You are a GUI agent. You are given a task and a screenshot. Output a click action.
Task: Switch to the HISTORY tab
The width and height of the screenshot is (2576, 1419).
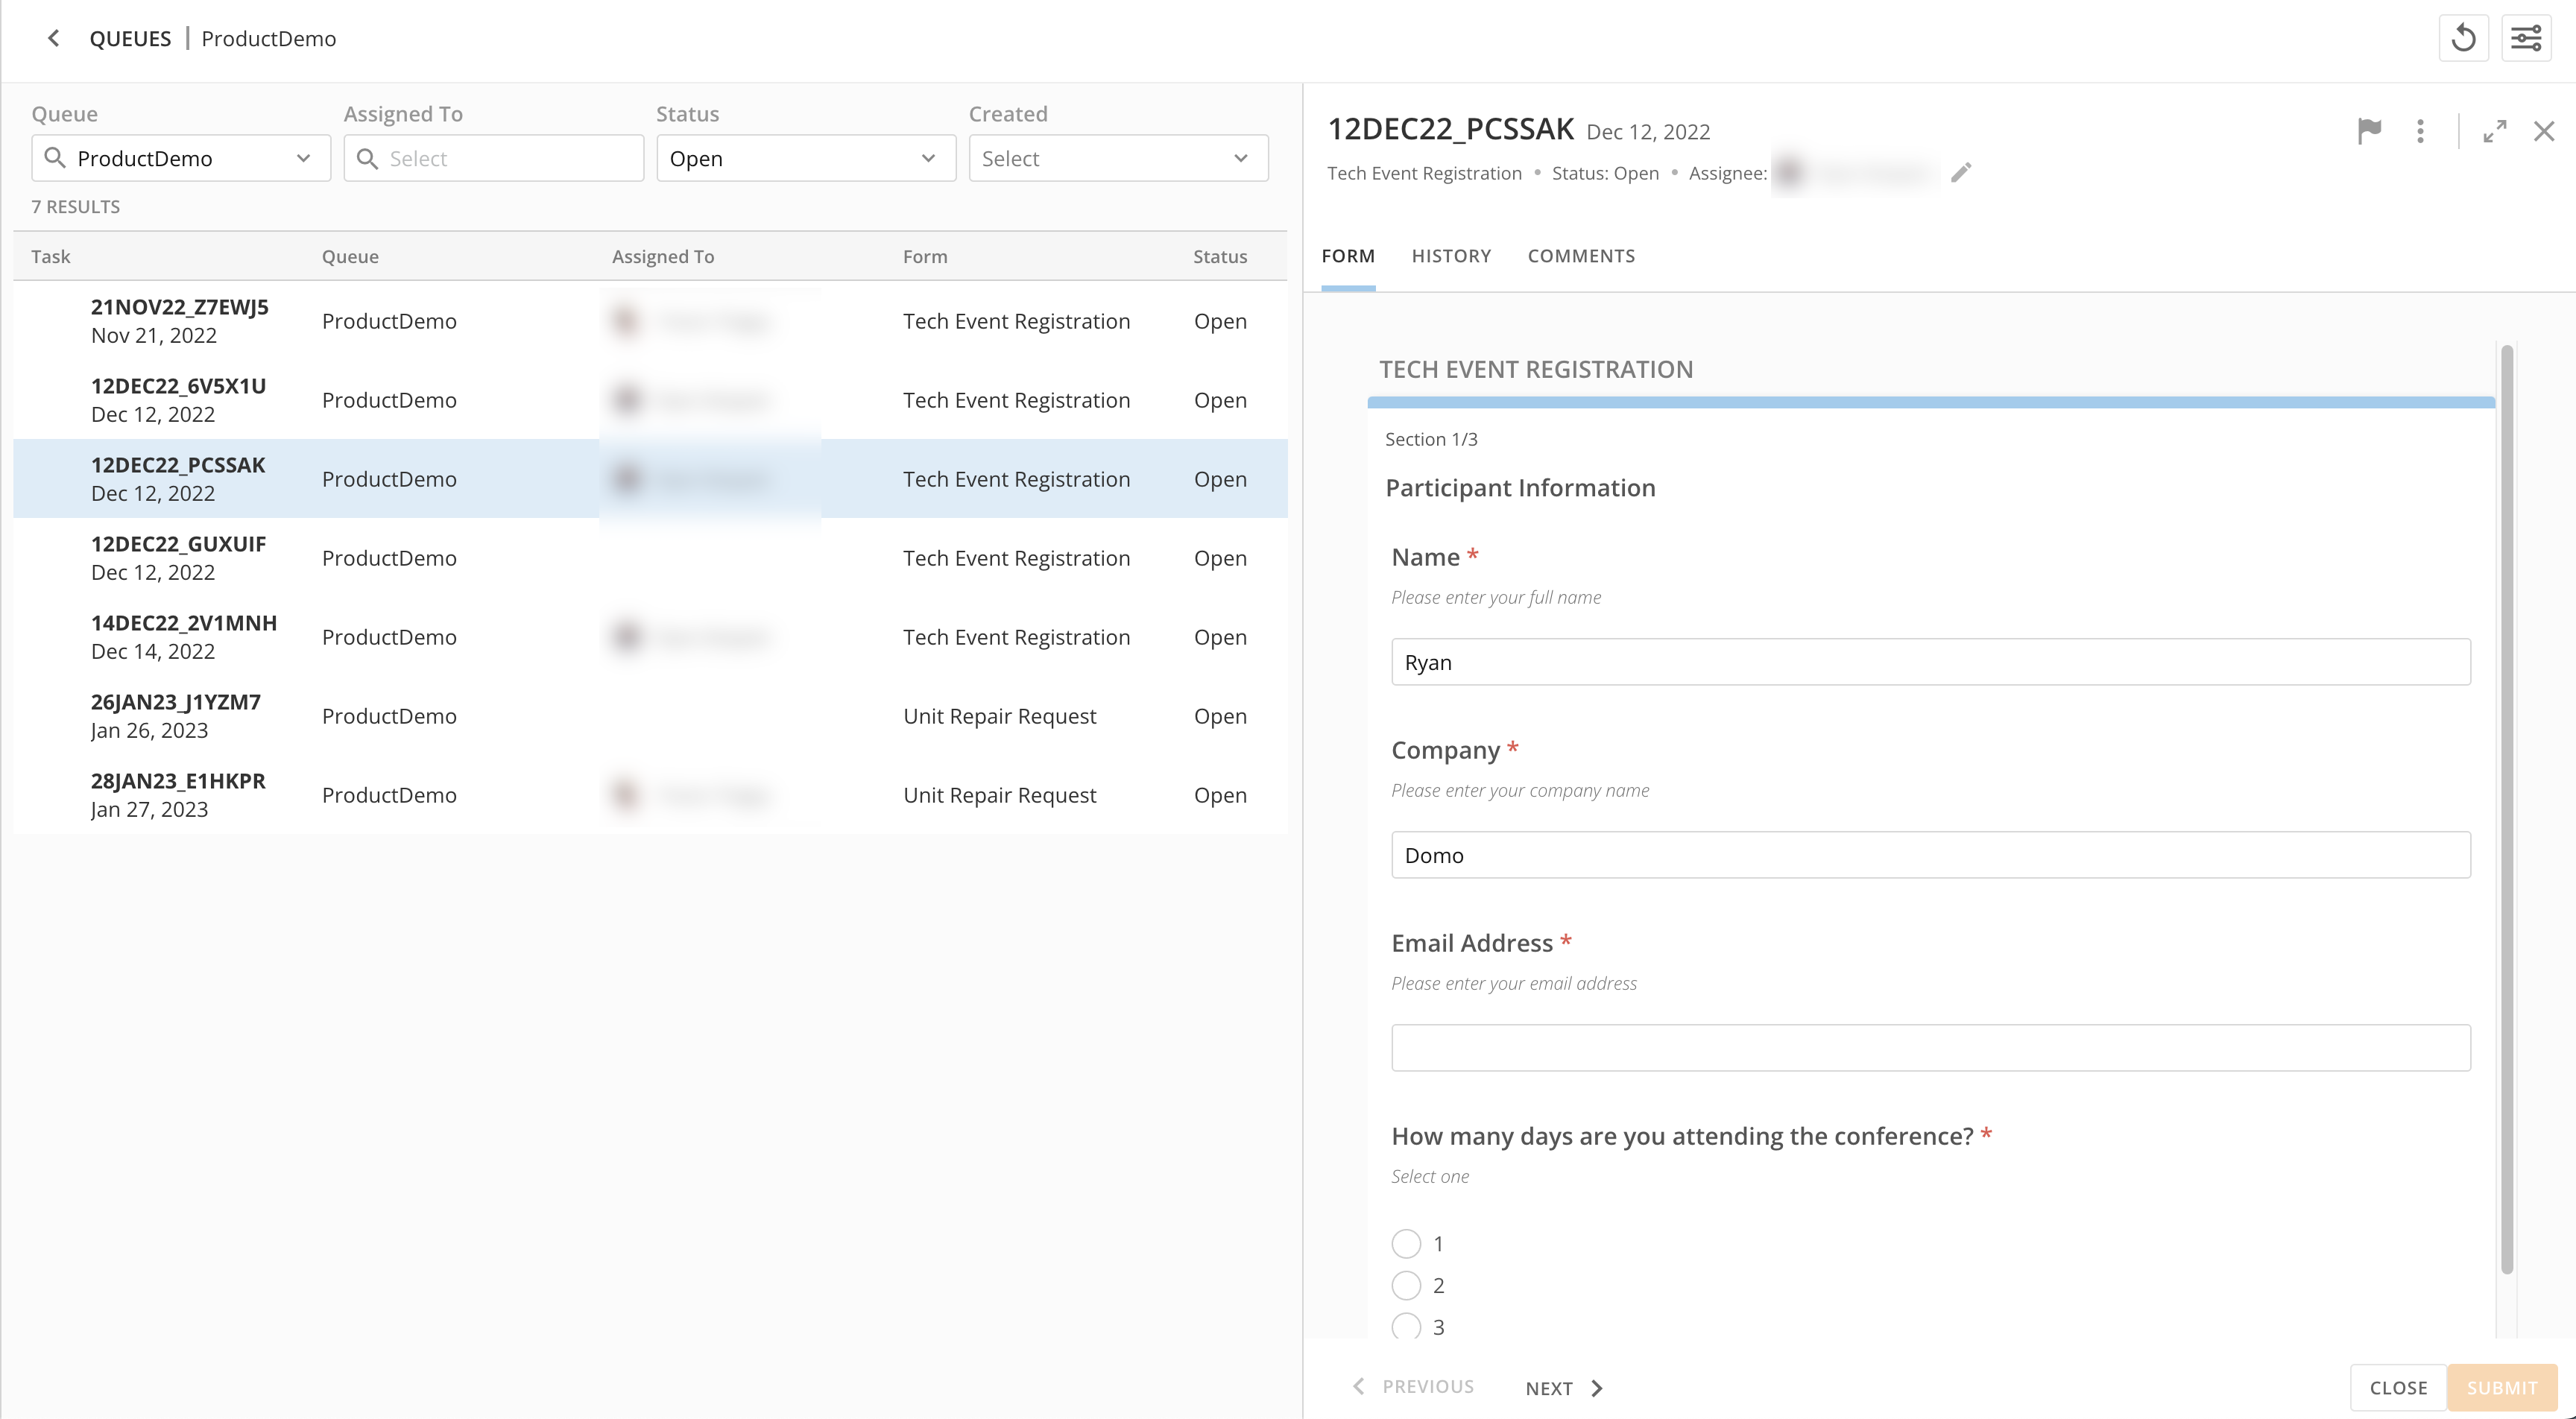point(1451,256)
